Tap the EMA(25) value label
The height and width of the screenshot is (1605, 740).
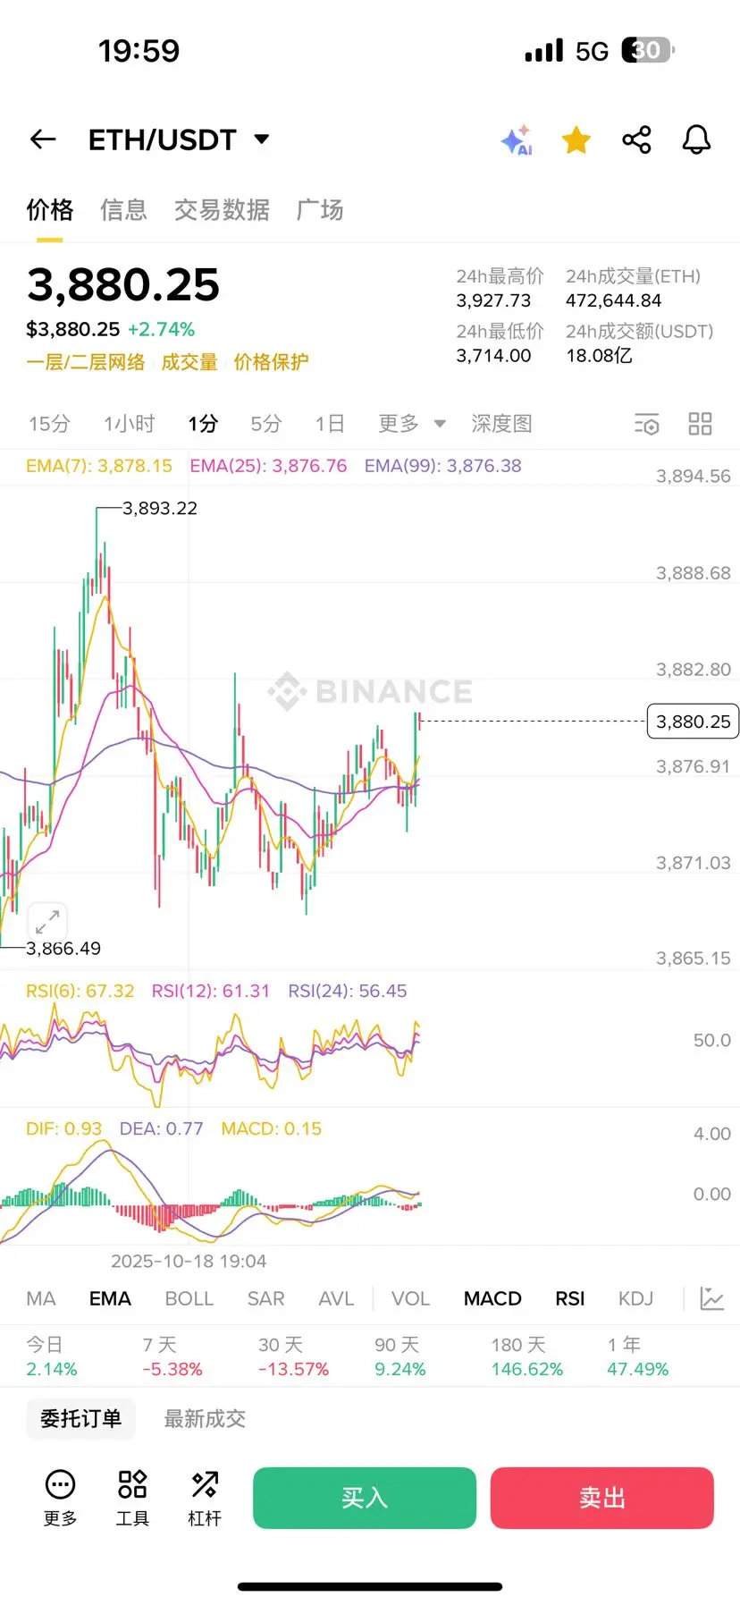(268, 466)
